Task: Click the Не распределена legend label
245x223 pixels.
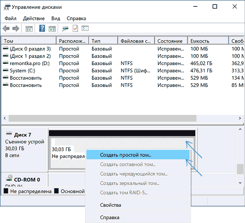Action: click(31, 191)
